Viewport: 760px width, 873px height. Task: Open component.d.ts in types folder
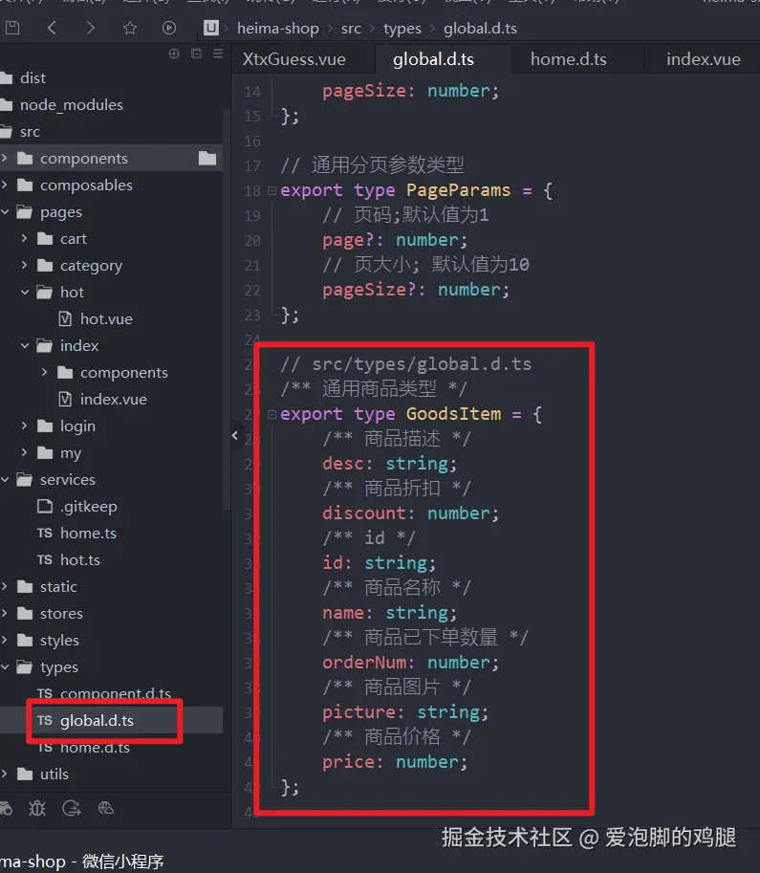pyautogui.click(x=116, y=693)
